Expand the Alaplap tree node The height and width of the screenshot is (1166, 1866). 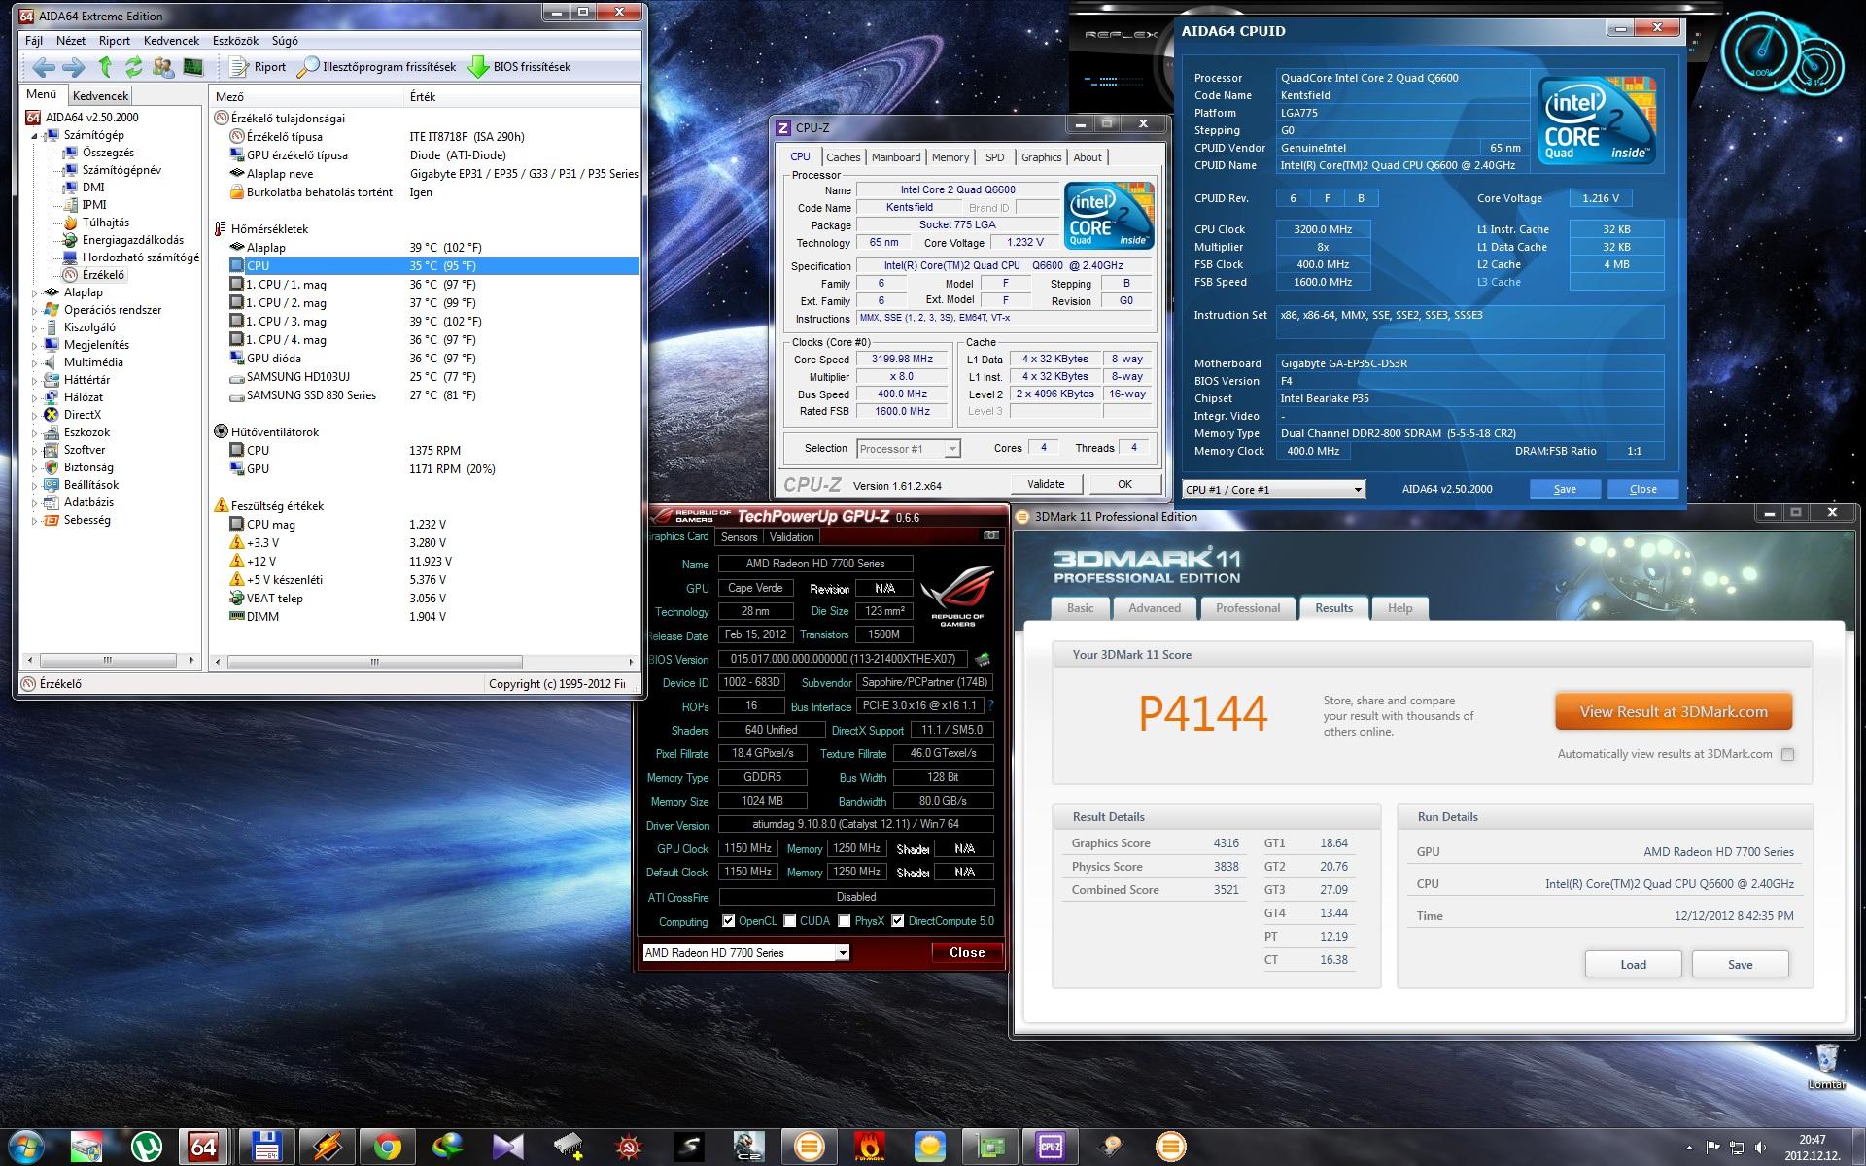click(35, 292)
